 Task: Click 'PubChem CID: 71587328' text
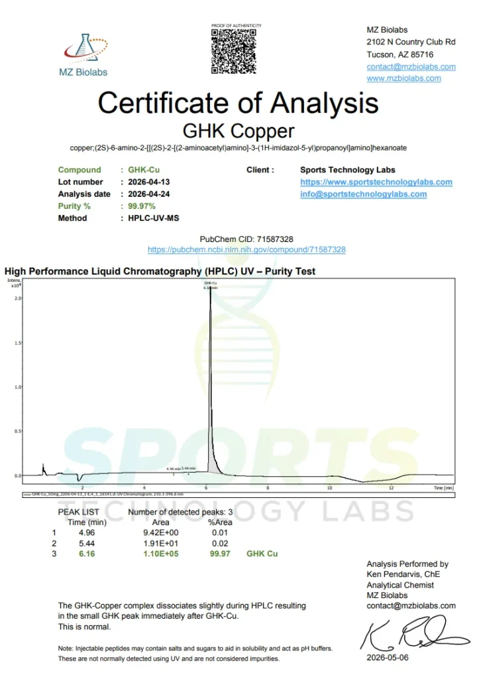[x=246, y=239]
